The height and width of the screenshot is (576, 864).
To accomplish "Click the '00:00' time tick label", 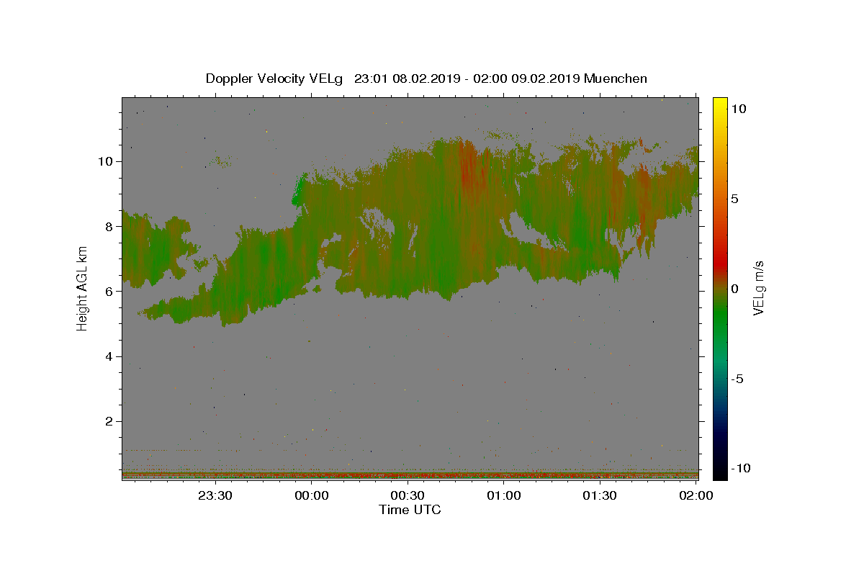I will tap(312, 495).
